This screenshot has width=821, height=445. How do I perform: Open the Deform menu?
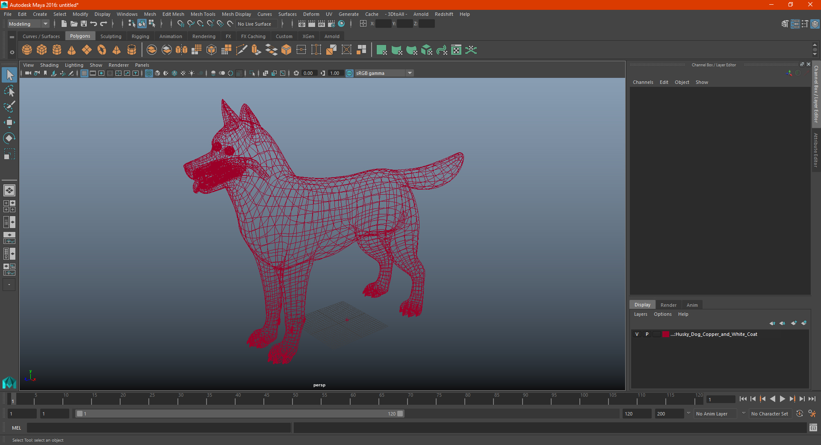pyautogui.click(x=311, y=14)
